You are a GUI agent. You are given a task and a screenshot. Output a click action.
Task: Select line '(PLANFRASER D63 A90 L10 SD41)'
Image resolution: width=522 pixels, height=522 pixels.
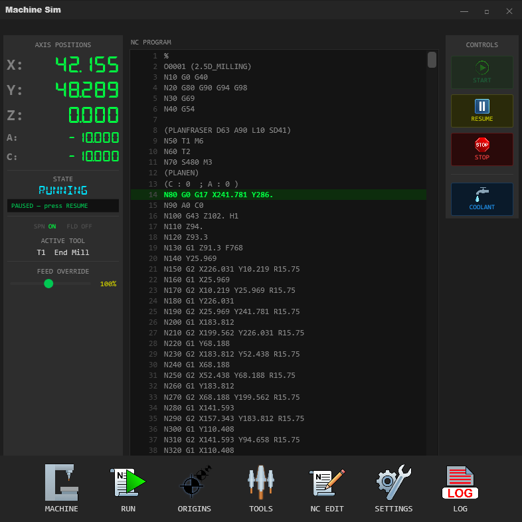point(278,130)
